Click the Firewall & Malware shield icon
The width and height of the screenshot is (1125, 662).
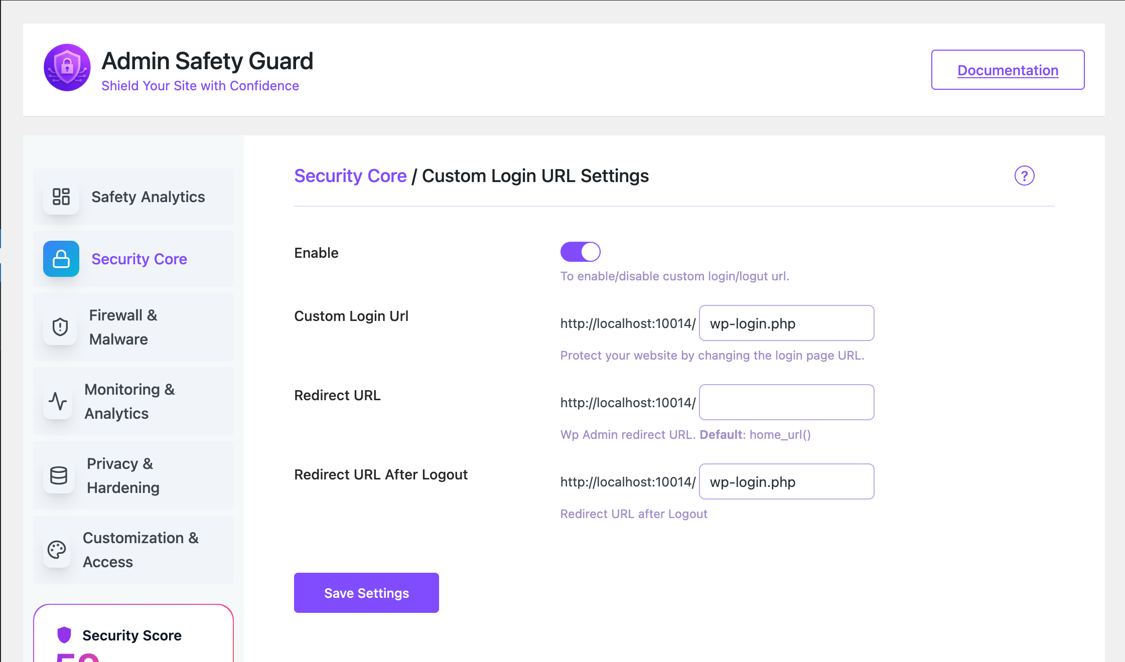(60, 327)
